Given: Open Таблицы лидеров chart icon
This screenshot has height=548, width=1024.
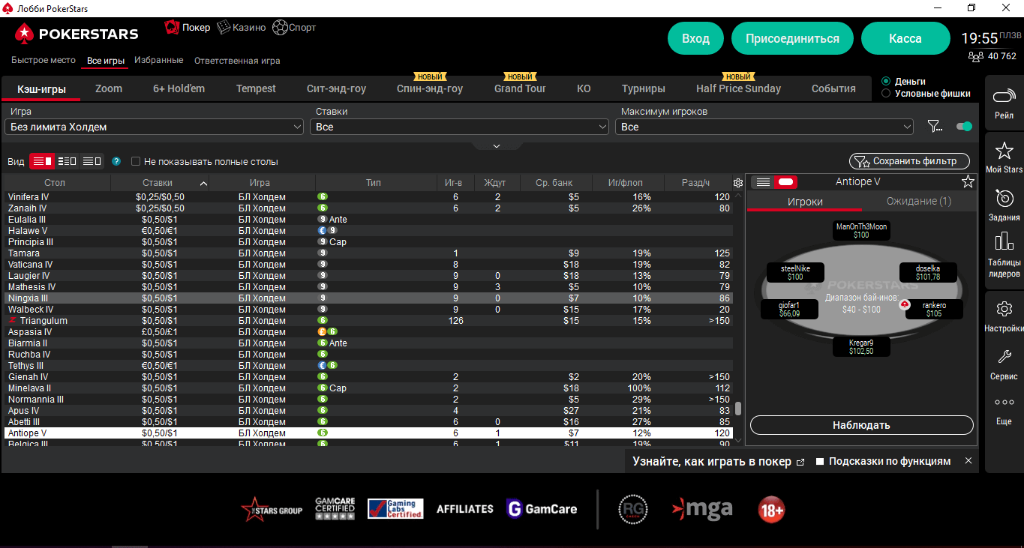Looking at the screenshot, I should (1004, 242).
